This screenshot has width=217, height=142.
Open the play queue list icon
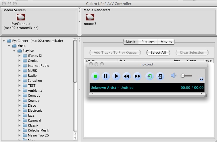coord(160,76)
